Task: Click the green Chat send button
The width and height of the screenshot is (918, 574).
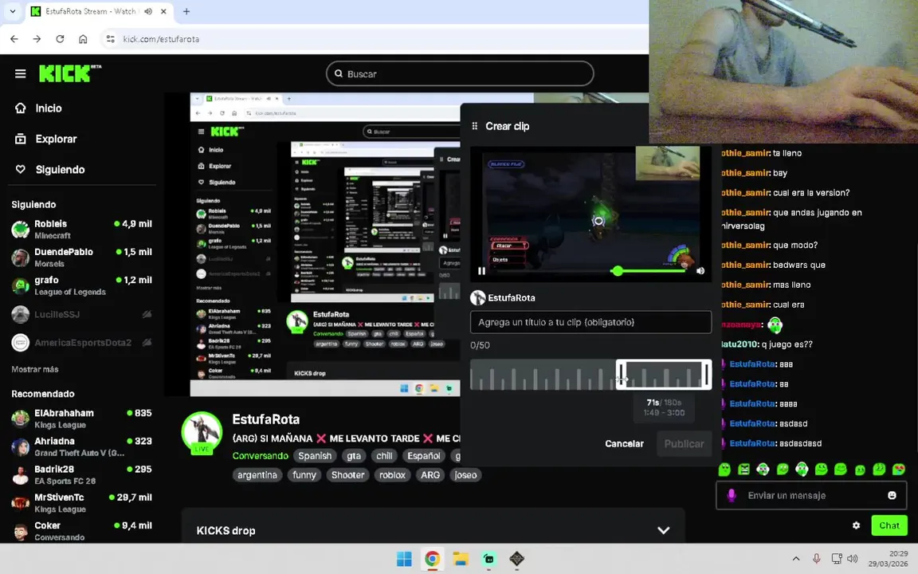Action: point(889,525)
